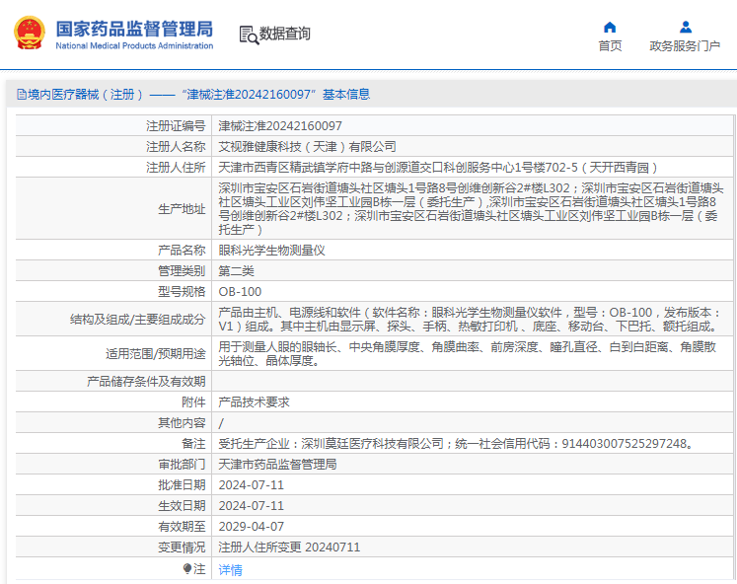Click the 注册人名称 row label
The image size is (737, 584).
[x=176, y=147]
